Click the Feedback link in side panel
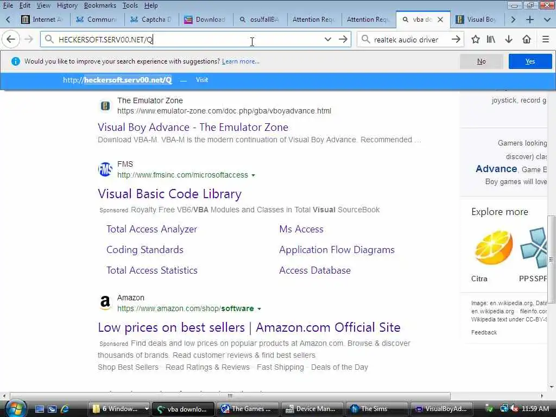This screenshot has width=556, height=417. pos(484,332)
